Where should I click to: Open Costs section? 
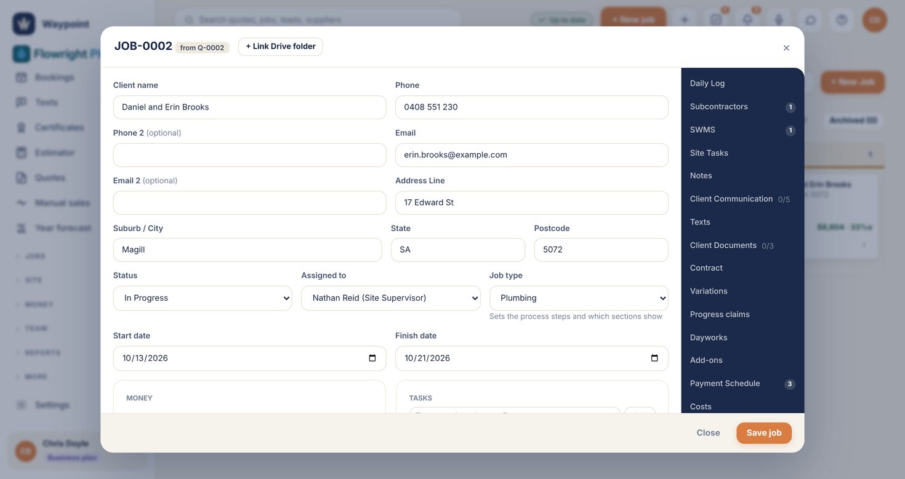742,405
